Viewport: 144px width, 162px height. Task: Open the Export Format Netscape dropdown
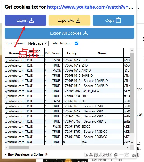38,43
